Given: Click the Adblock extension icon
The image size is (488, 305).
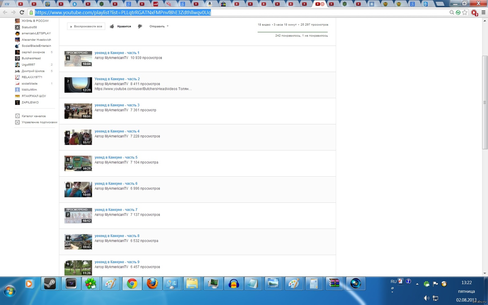Looking at the screenshot, I should coord(474,13).
